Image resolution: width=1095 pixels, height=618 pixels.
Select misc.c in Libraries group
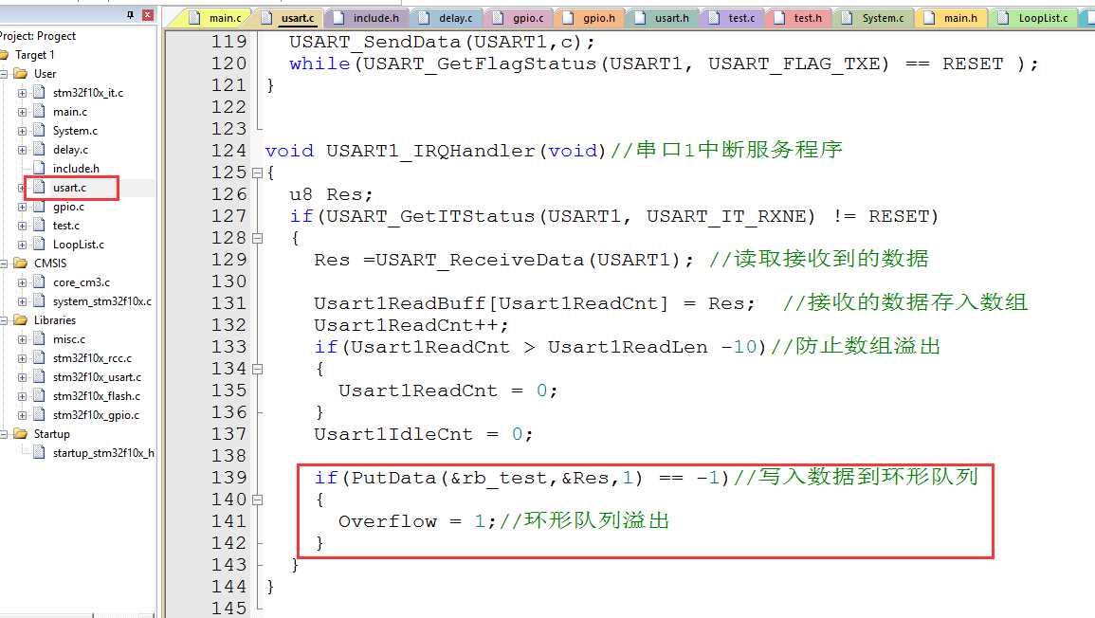coord(68,339)
